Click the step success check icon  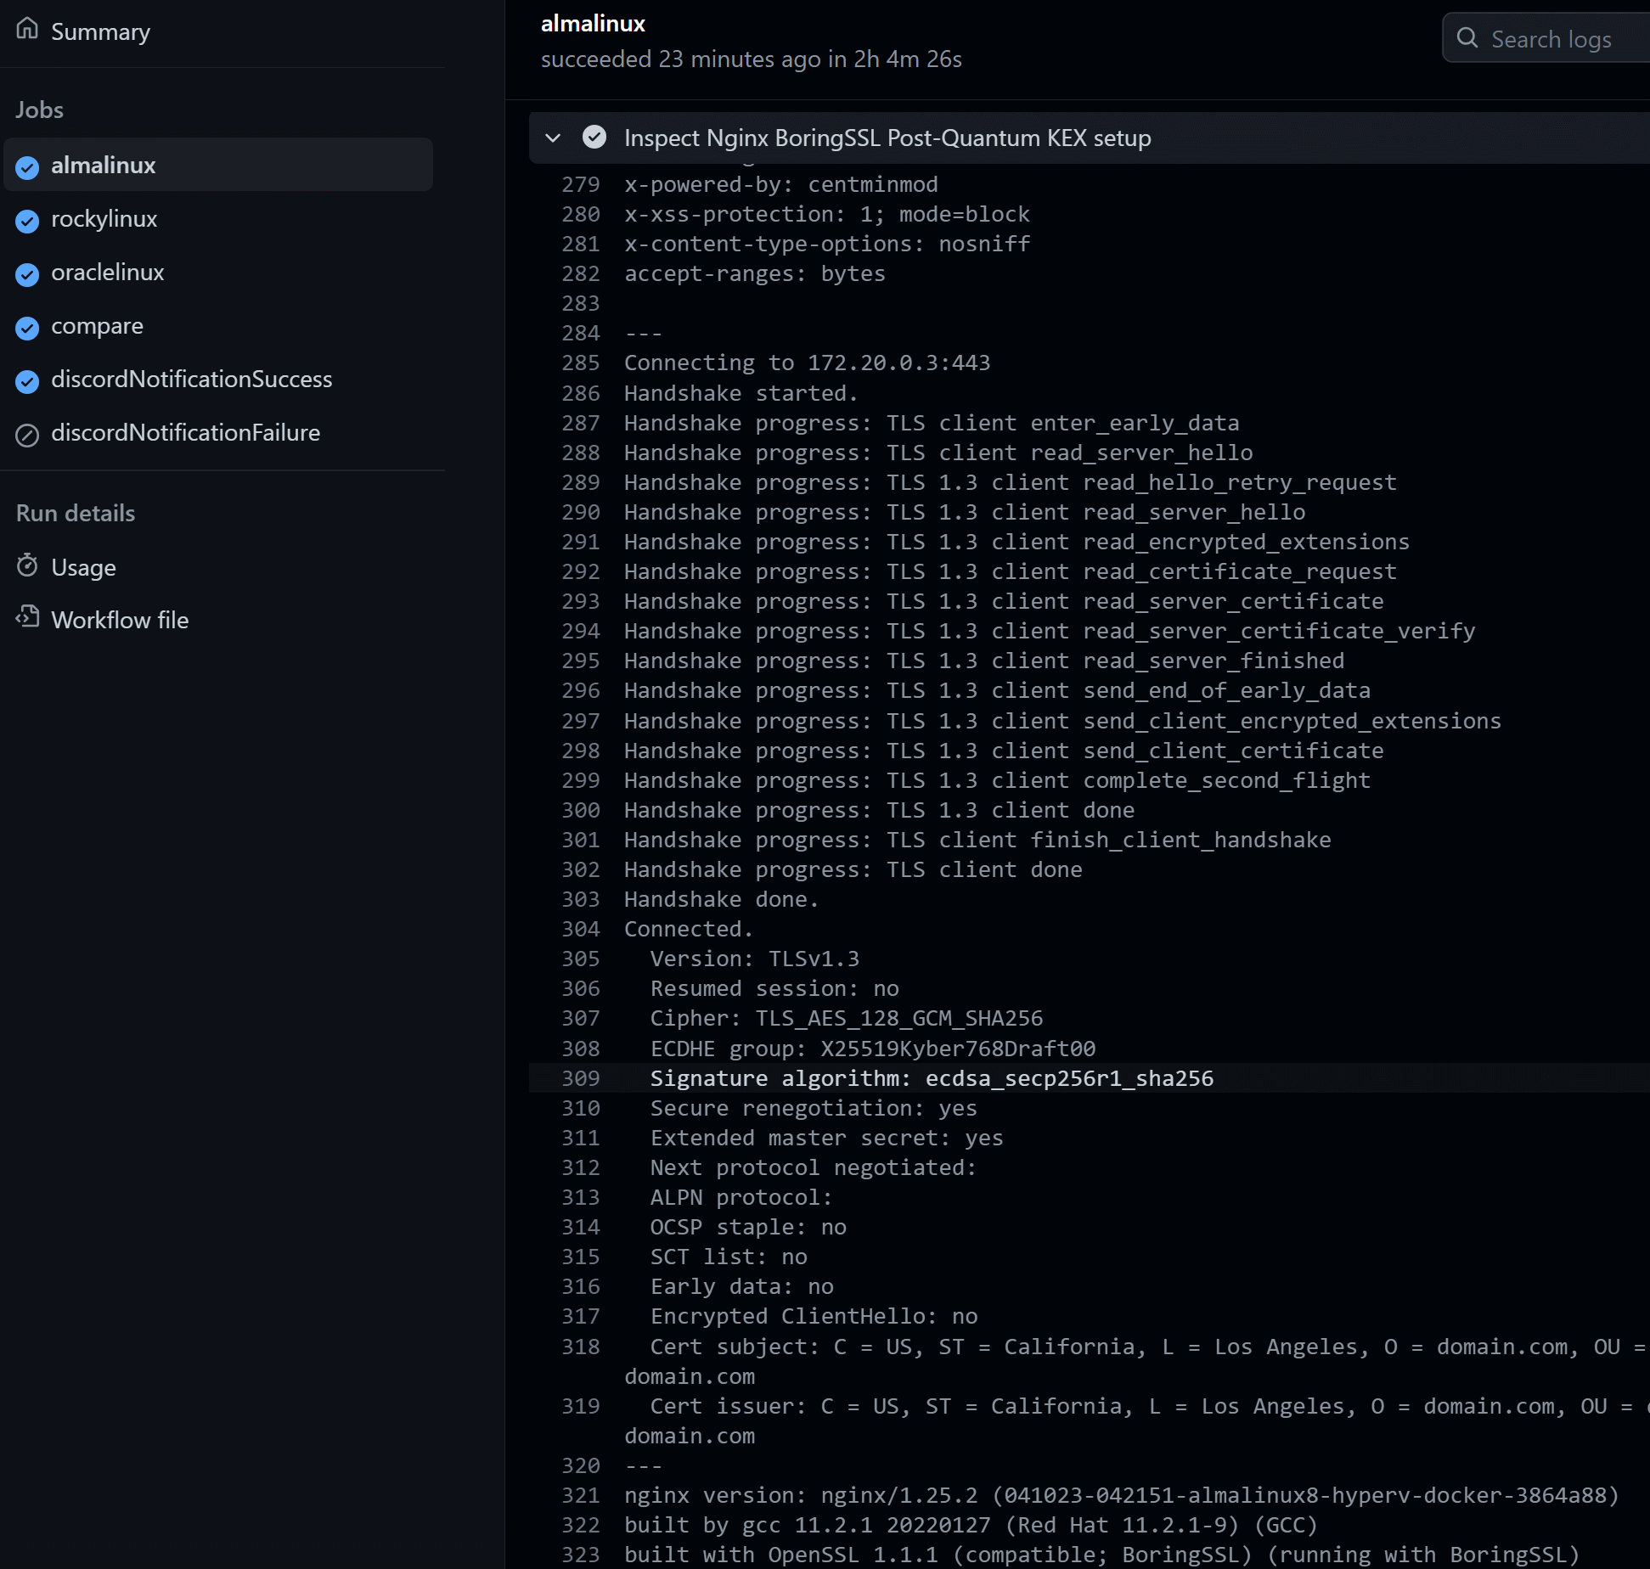[594, 138]
